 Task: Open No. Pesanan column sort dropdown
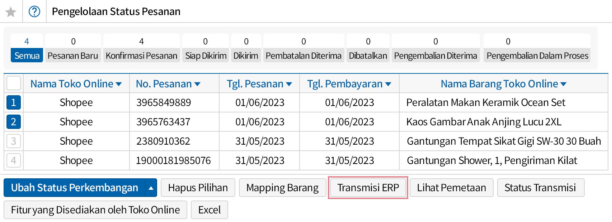pyautogui.click(x=197, y=84)
